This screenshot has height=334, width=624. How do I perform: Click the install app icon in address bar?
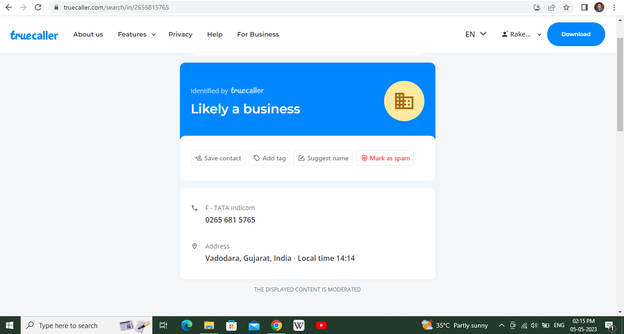pos(537,7)
